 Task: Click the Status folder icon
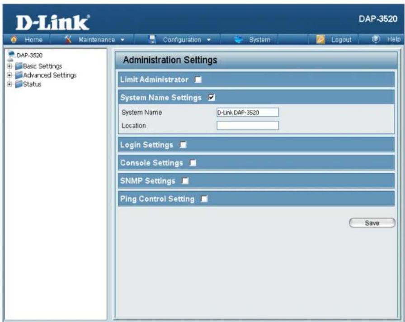[x=19, y=84]
